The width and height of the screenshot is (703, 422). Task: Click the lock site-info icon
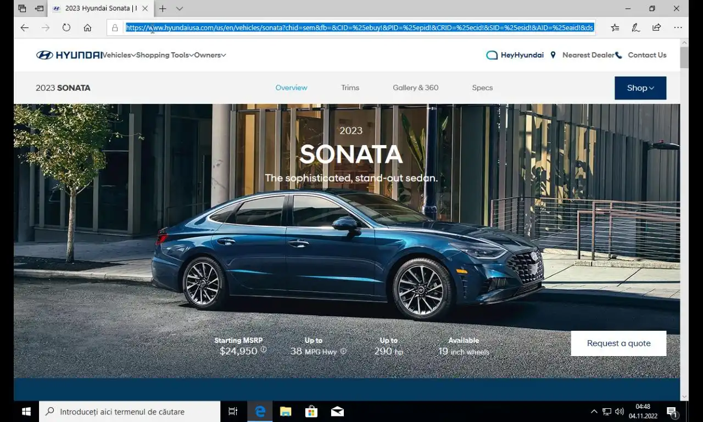(115, 27)
